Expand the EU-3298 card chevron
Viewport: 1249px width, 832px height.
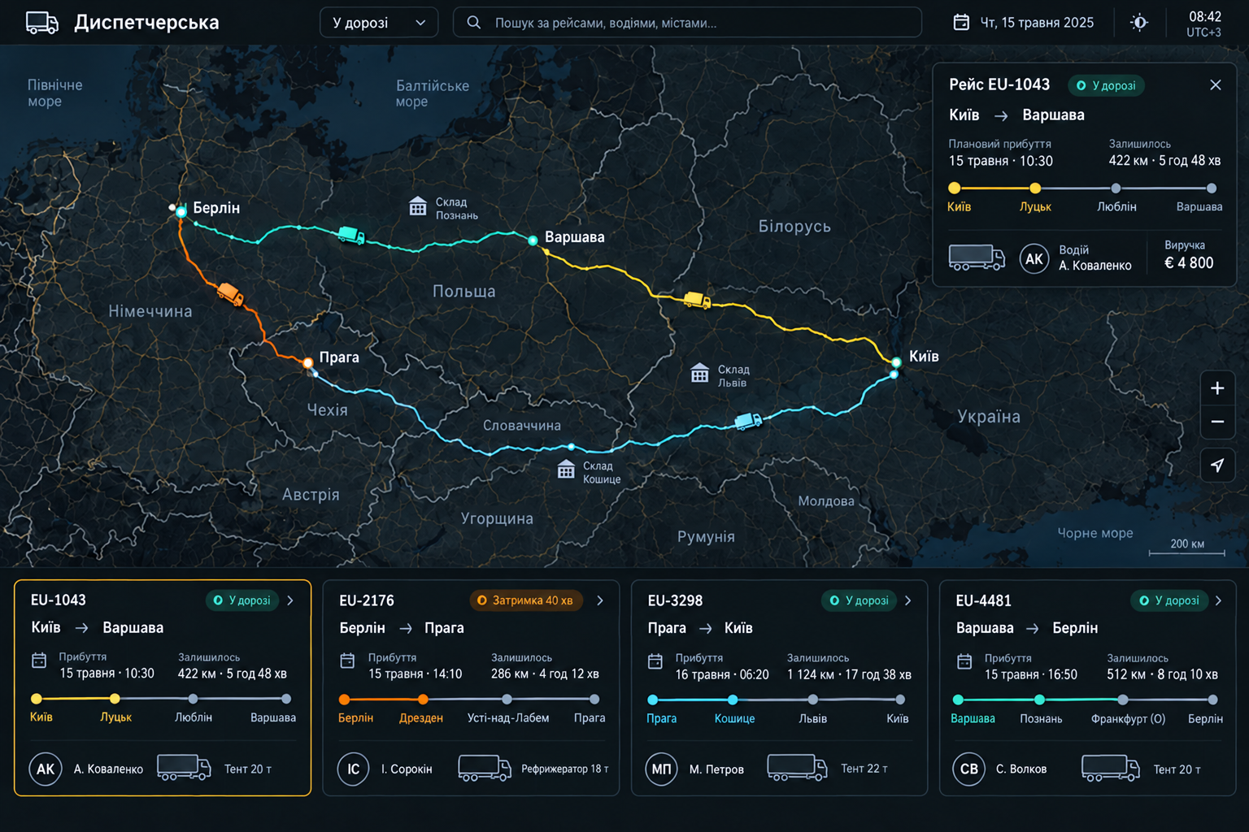[x=908, y=600]
